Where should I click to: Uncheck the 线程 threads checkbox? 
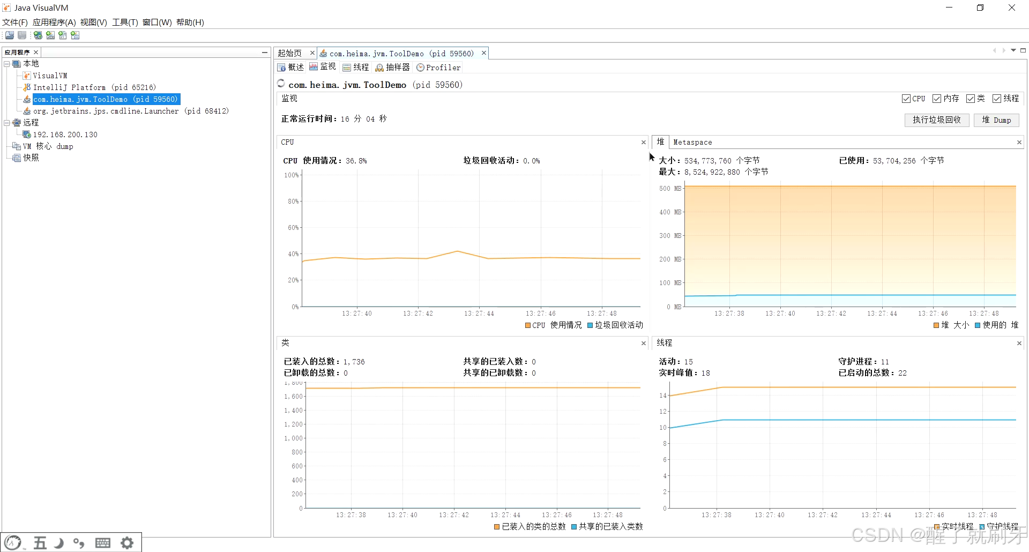(x=997, y=99)
